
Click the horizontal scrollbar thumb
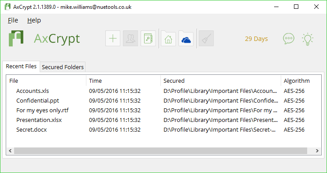[x=160, y=151]
